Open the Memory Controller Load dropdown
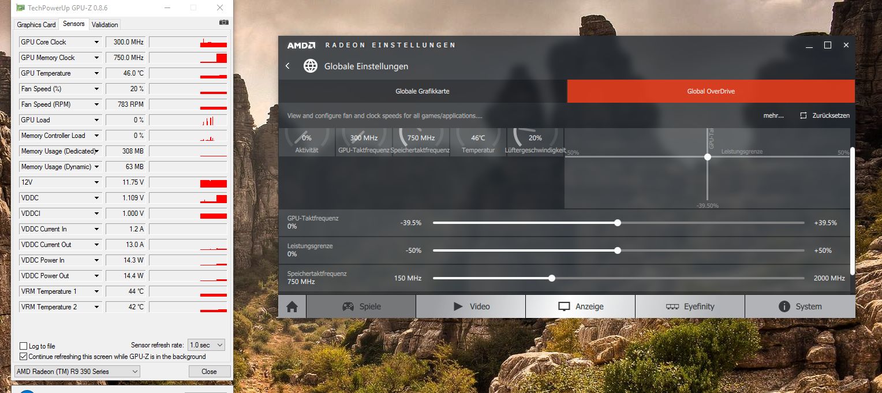The image size is (882, 393). [x=97, y=136]
